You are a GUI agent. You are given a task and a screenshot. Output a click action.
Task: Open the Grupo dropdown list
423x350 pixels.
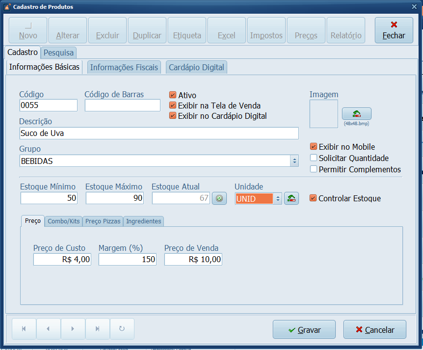[294, 161]
